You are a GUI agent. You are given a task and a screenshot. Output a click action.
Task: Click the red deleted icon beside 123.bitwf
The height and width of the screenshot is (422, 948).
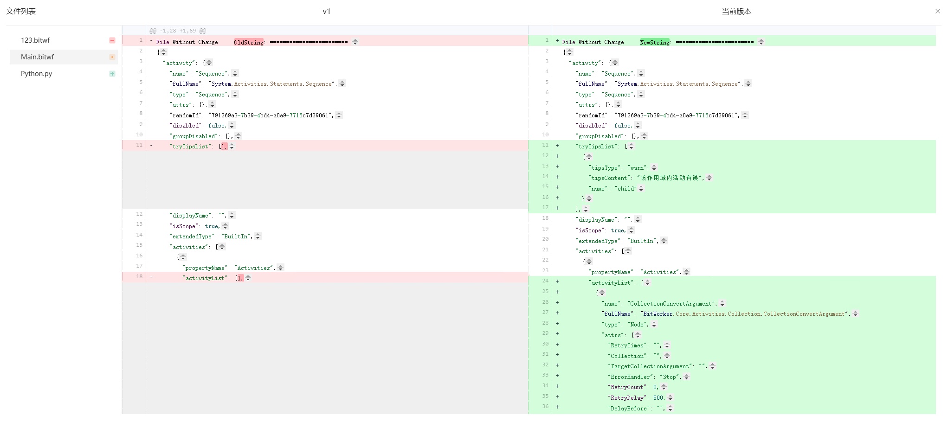click(x=112, y=40)
